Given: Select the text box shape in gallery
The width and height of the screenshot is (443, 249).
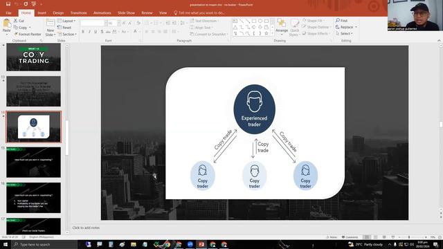Looking at the screenshot, I should point(235,21).
